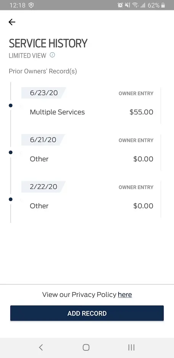Screen dimensions: 174x358
Task: Tap the shield icon in status bar
Action: 31,5
